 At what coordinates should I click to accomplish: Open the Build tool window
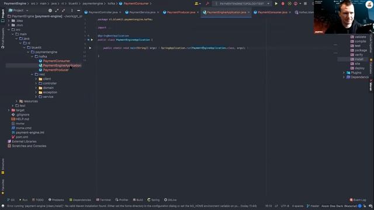[x=138, y=199]
